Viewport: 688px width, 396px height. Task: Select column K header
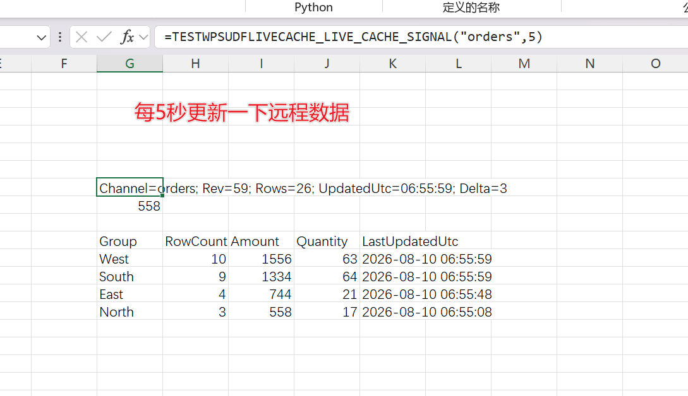[x=393, y=64]
